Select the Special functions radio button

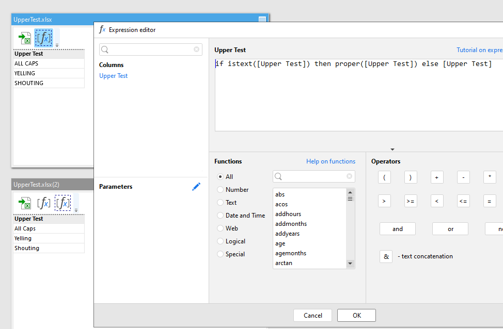tap(220, 254)
